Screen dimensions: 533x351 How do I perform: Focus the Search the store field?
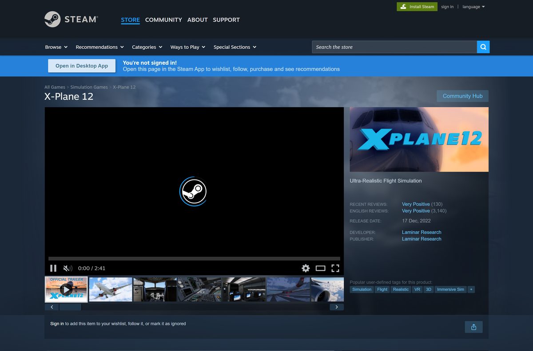coord(394,47)
